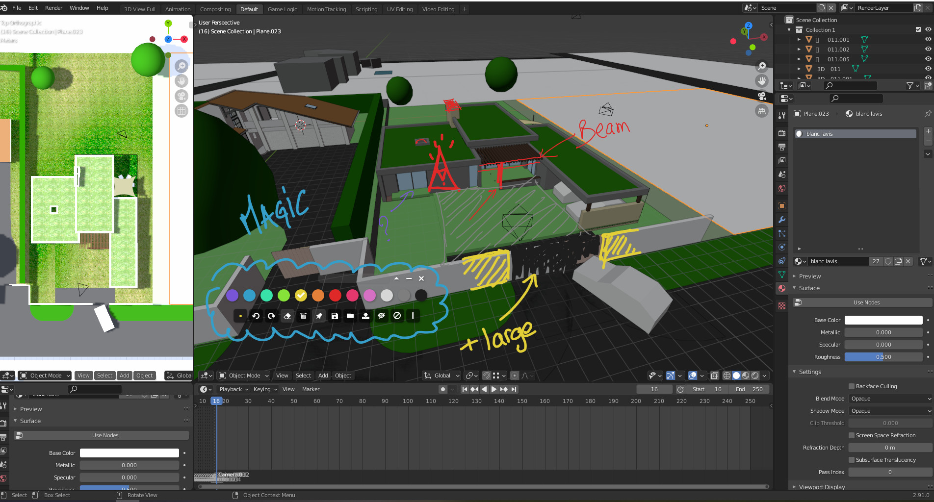934x502 pixels.
Task: Open the Modifier properties wrench tab
Action: point(782,220)
